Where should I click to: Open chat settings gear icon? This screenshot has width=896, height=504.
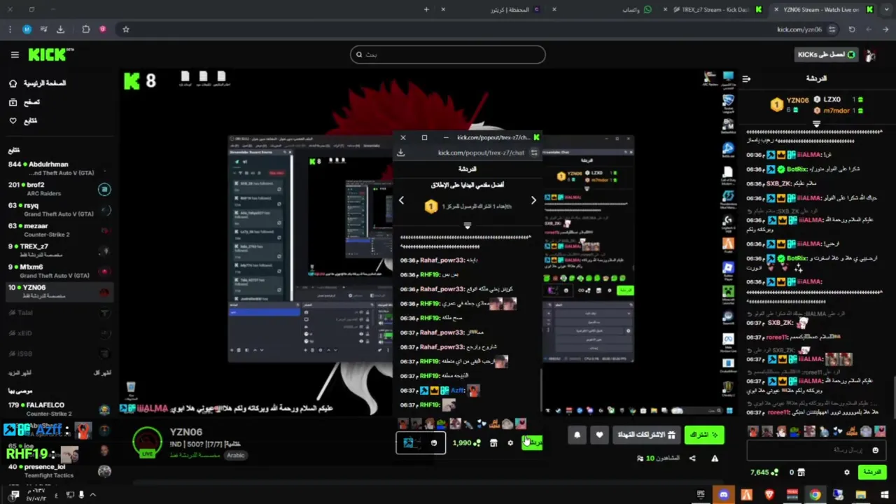[x=846, y=472]
